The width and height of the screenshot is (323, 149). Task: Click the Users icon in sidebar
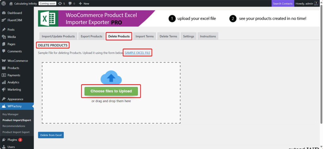coord(4,147)
